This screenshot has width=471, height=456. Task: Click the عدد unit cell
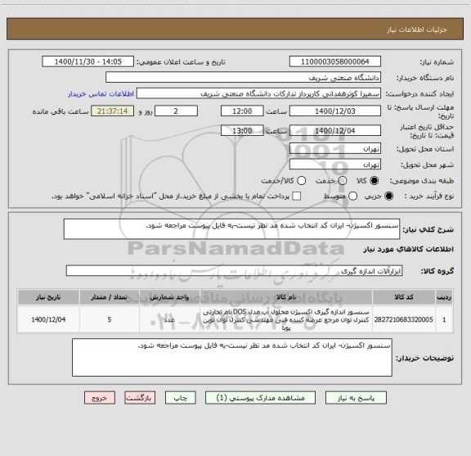pyautogui.click(x=169, y=319)
